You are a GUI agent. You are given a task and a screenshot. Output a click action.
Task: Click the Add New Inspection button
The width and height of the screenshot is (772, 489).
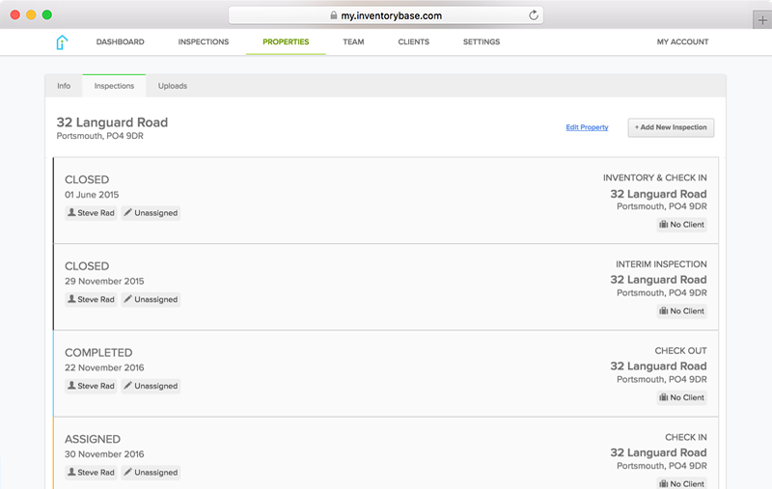671,127
